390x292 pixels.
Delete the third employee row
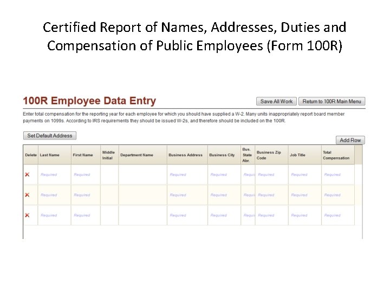[28, 215]
